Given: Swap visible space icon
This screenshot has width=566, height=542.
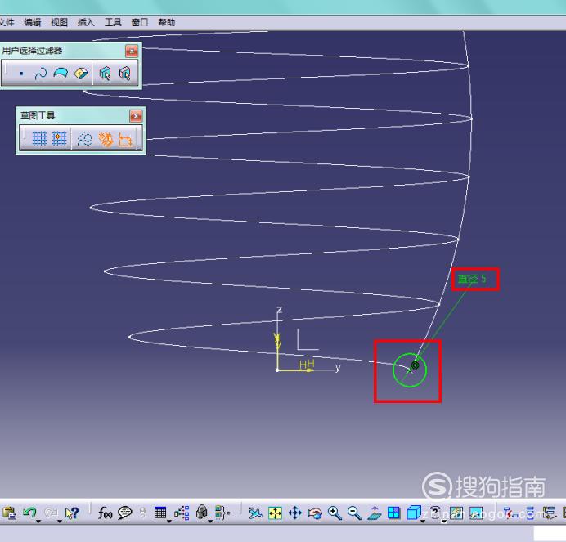Looking at the screenshot, I should 476,513.
